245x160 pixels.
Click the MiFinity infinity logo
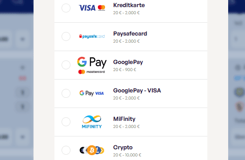pyautogui.click(x=92, y=122)
